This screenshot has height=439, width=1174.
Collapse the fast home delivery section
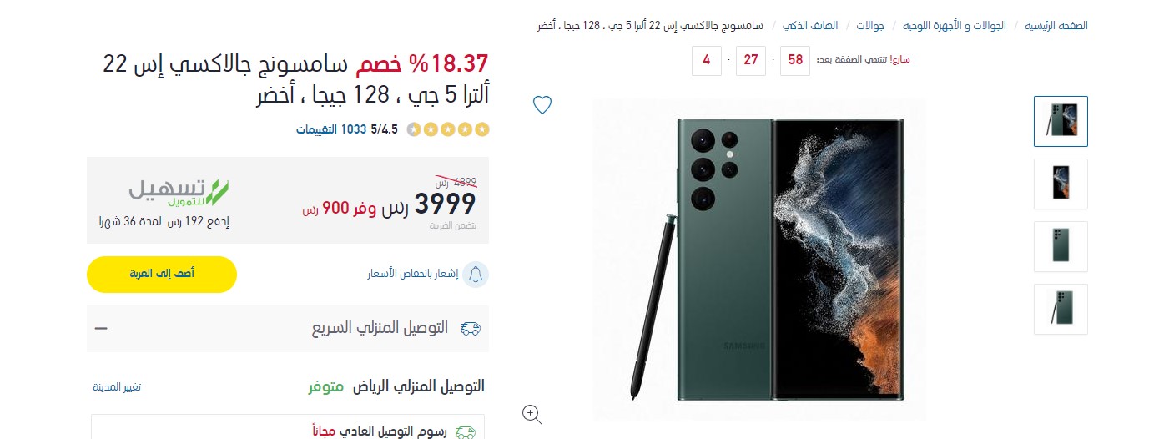(101, 328)
